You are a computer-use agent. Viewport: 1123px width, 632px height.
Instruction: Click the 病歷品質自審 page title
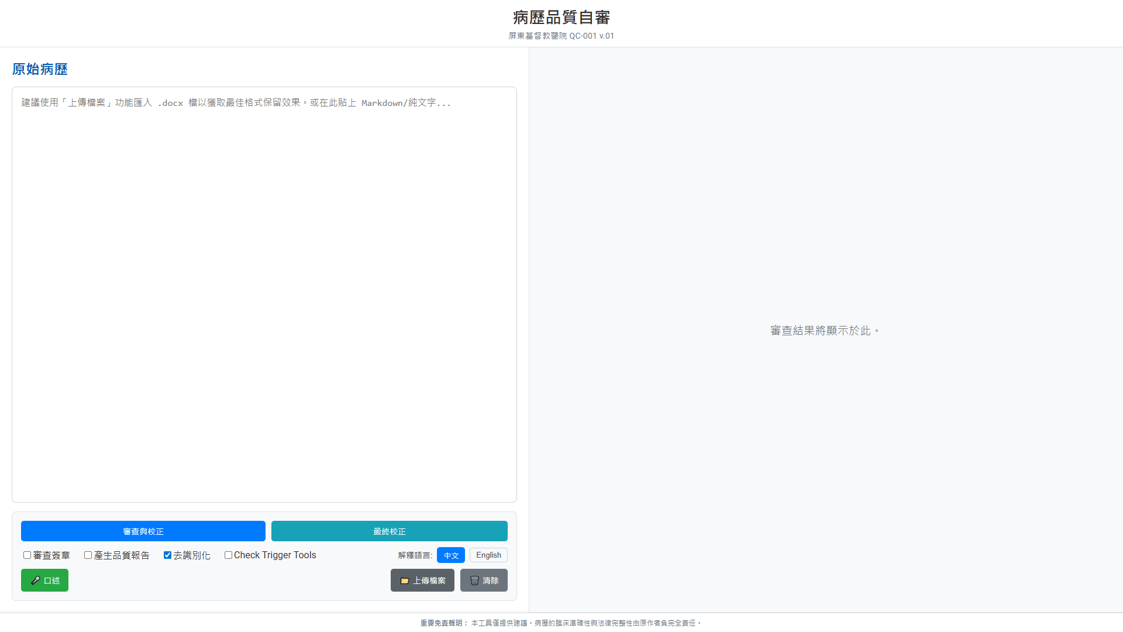click(x=561, y=18)
